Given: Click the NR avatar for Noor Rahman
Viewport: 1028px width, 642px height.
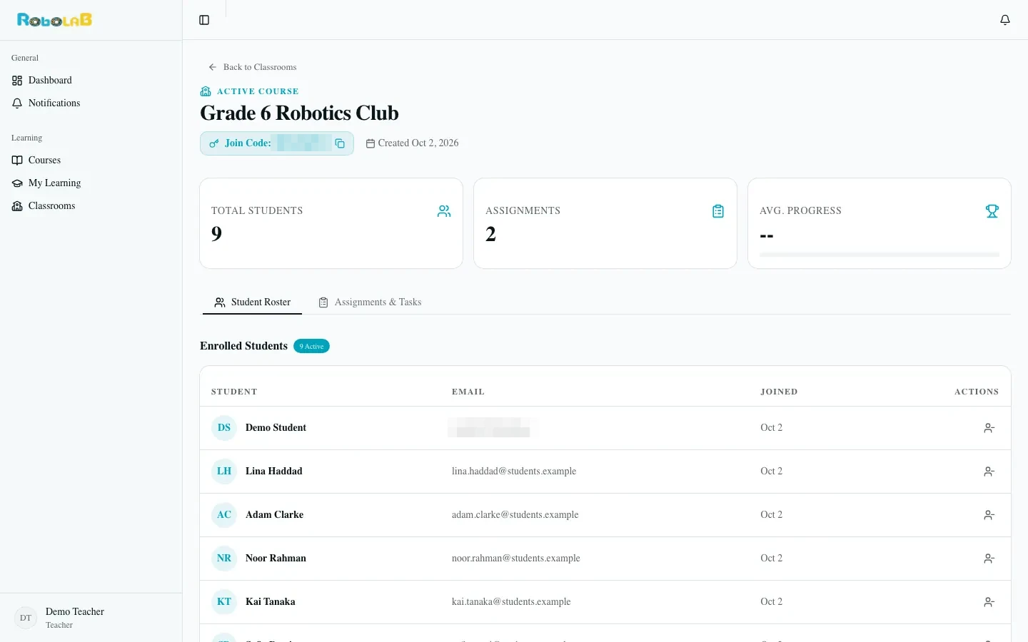Looking at the screenshot, I should [x=224, y=559].
